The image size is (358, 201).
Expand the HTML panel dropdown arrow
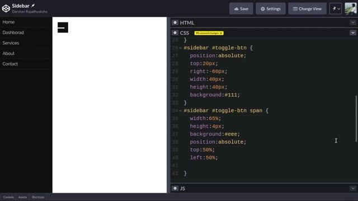tap(353, 22)
